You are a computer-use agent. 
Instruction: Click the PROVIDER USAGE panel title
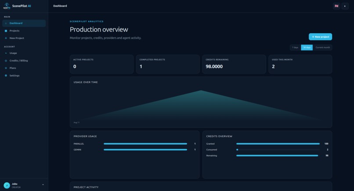(x=85, y=136)
